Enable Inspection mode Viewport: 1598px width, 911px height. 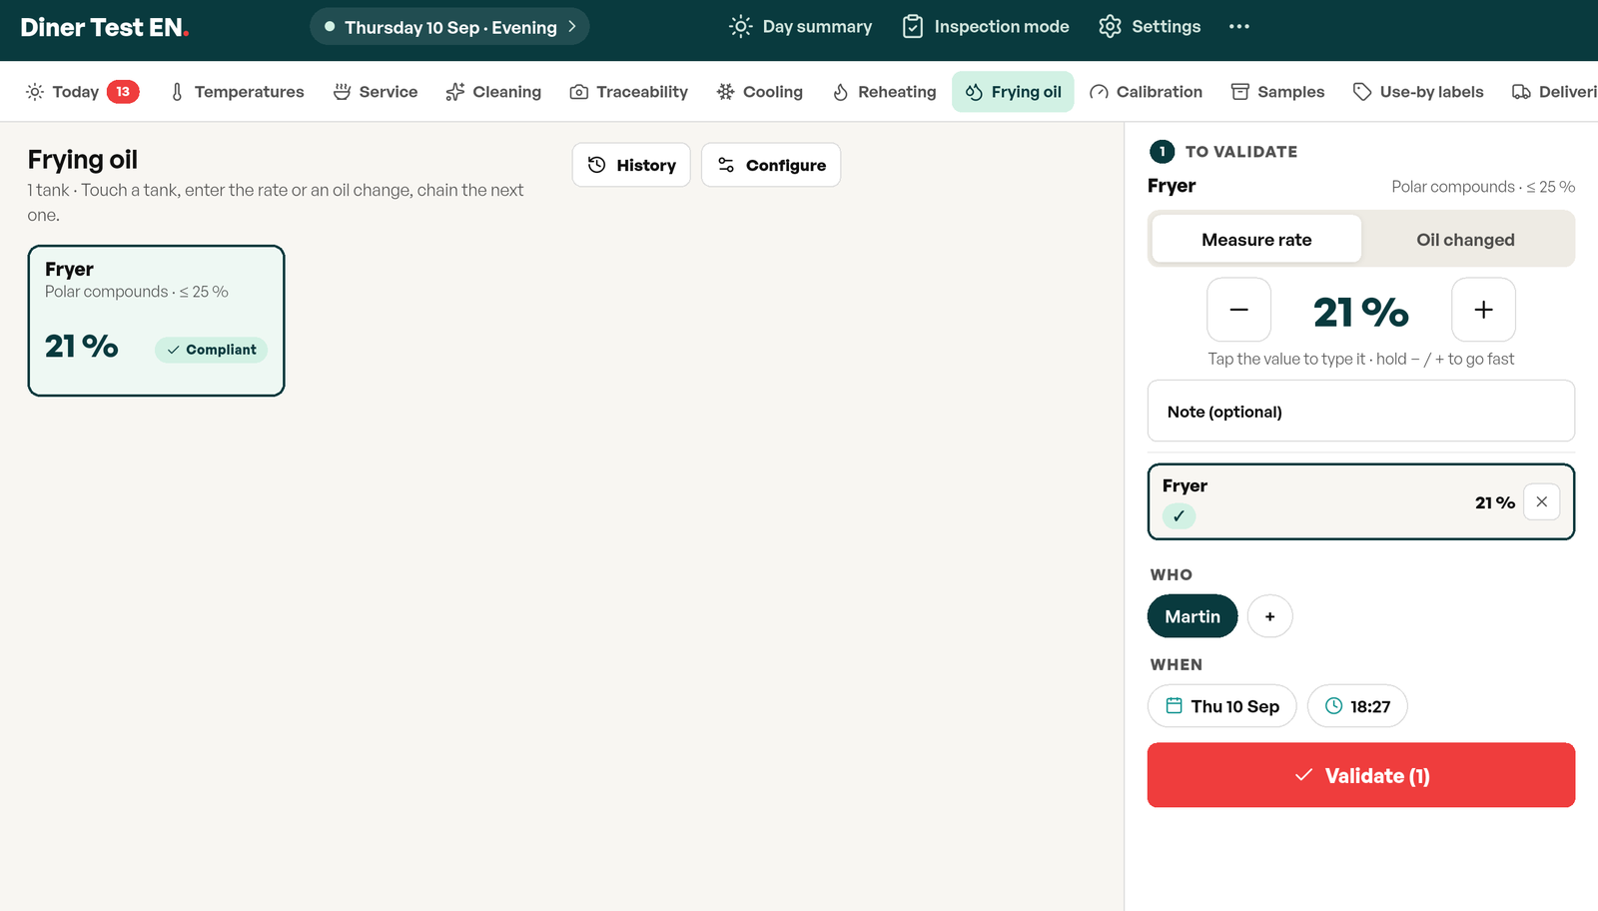pyautogui.click(x=986, y=27)
